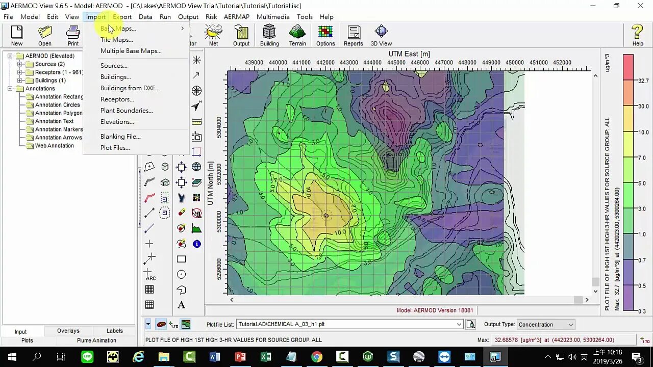Choose Plot Files menu entry
The height and width of the screenshot is (367, 653).
pos(137,148)
